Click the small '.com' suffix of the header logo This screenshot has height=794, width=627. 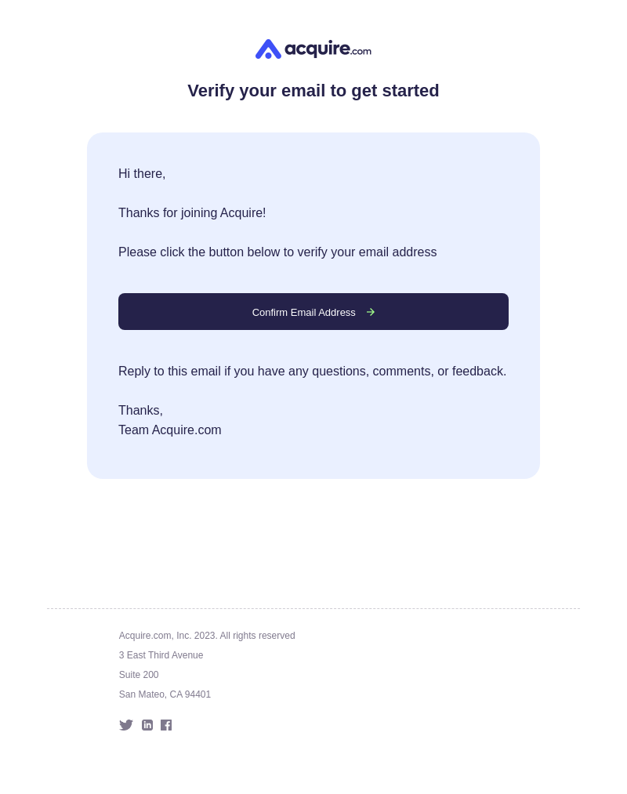pyautogui.click(x=361, y=51)
